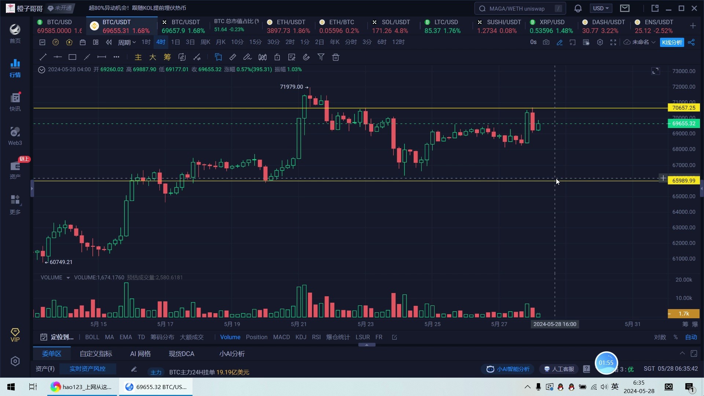Switch to ETH/USDT symbol tab

[289, 26]
